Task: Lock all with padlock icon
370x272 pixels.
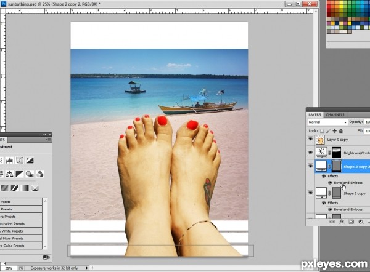Action: (x=341, y=131)
